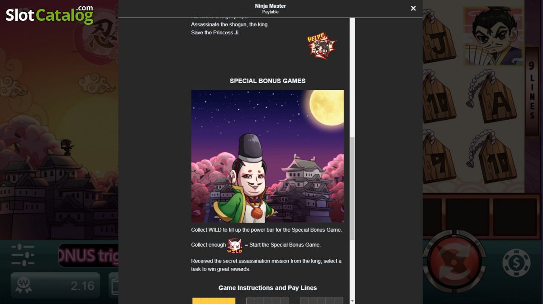Click the yellow highlighted pay line diagram
Viewport: 543px width, 304px height.
pyautogui.click(x=214, y=301)
